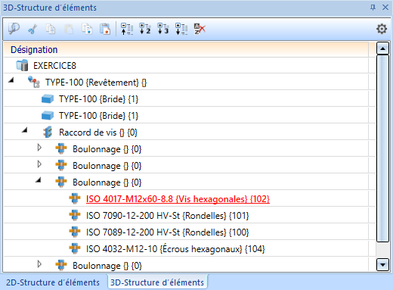Expand structure to level 2 icon
The width and height of the screenshot is (393, 290).
coord(145,29)
